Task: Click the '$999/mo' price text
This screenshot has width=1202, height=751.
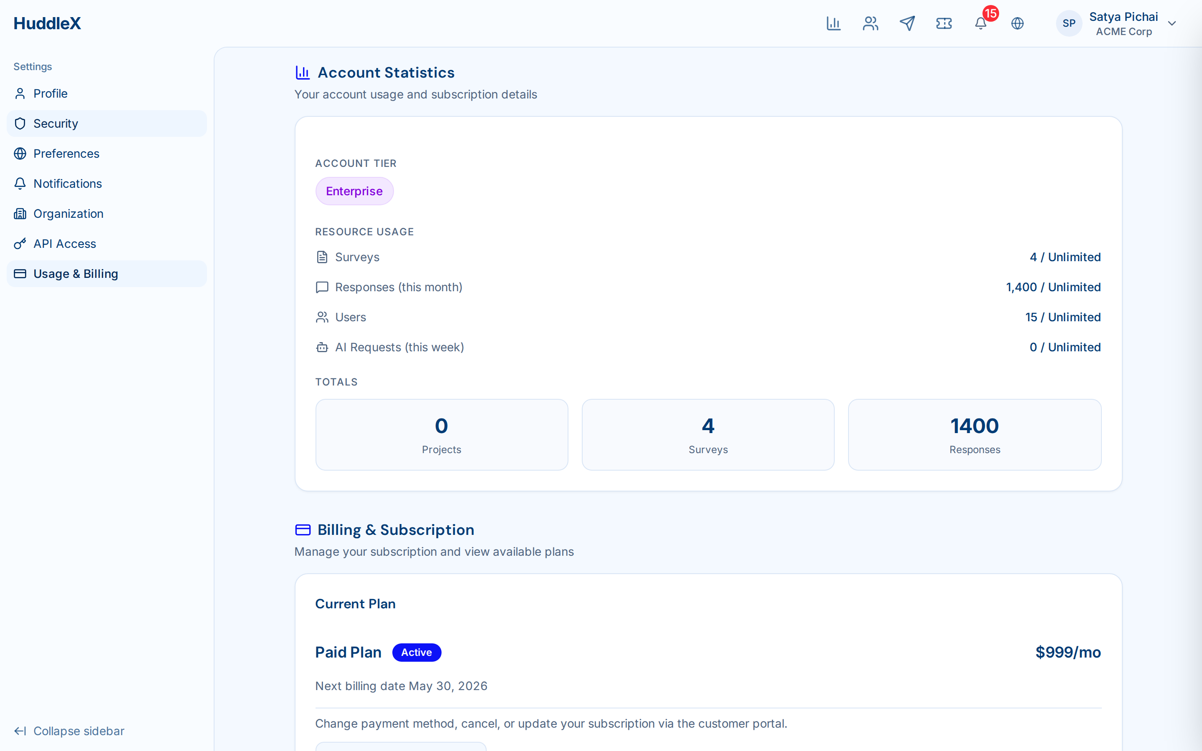Action: click(1068, 653)
